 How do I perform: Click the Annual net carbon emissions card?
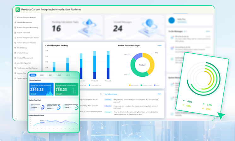(x=42, y=89)
